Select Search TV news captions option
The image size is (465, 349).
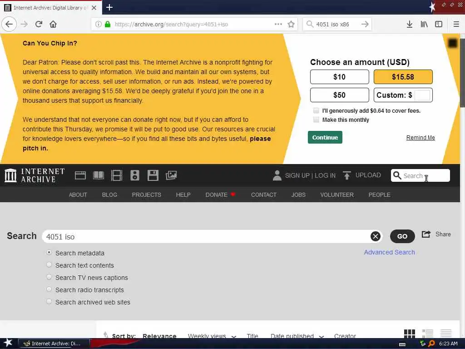pyautogui.click(x=49, y=277)
